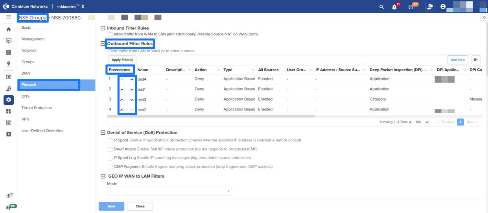Click the search magnifier icon
488x213 pixels.
pos(381,7)
